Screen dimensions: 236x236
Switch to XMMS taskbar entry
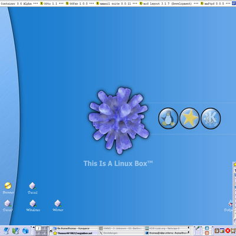pos(122,228)
